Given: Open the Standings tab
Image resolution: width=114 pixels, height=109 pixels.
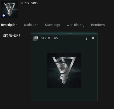Looking at the screenshot, I should tap(53, 25).
